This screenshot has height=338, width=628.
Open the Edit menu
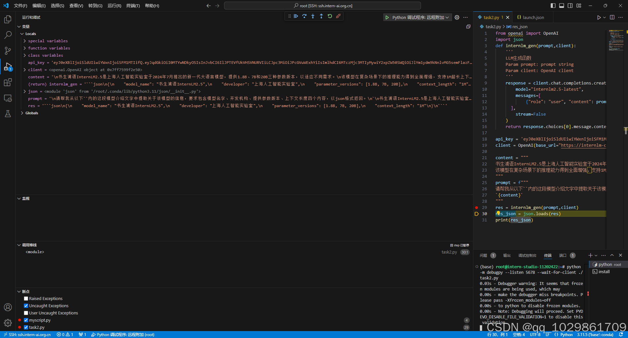coord(39,6)
